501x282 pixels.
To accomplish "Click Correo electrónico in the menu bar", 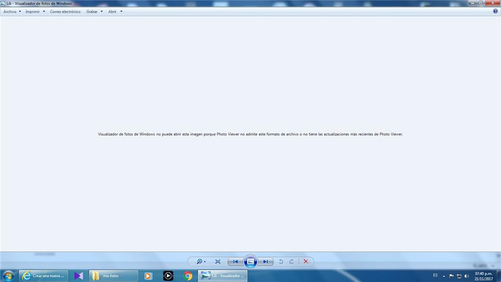I will pyautogui.click(x=65, y=12).
